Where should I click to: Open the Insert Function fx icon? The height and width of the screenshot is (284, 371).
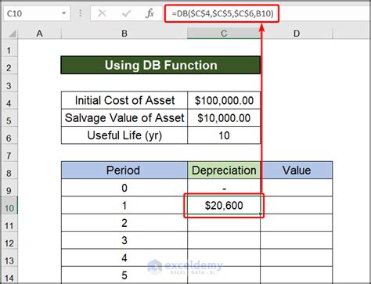pos(149,13)
